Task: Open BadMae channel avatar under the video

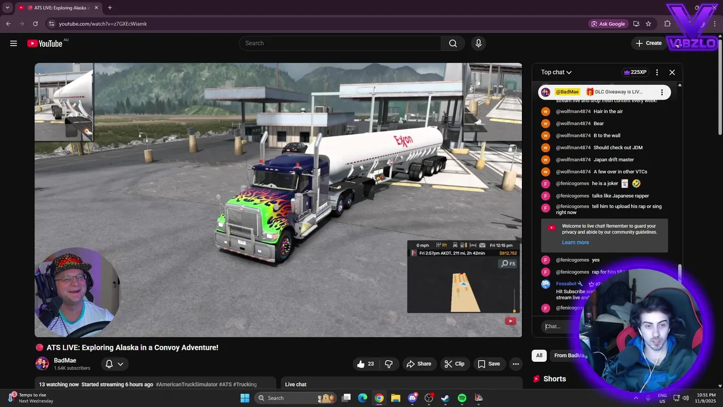Action: [42, 363]
